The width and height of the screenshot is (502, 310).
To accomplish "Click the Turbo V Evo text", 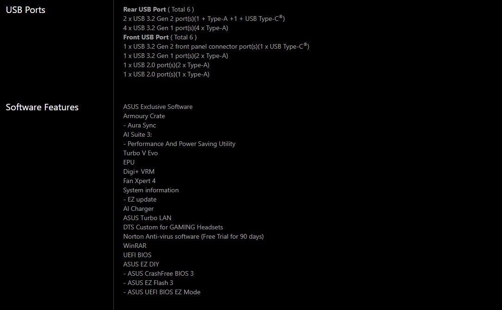I will click(x=140, y=153).
